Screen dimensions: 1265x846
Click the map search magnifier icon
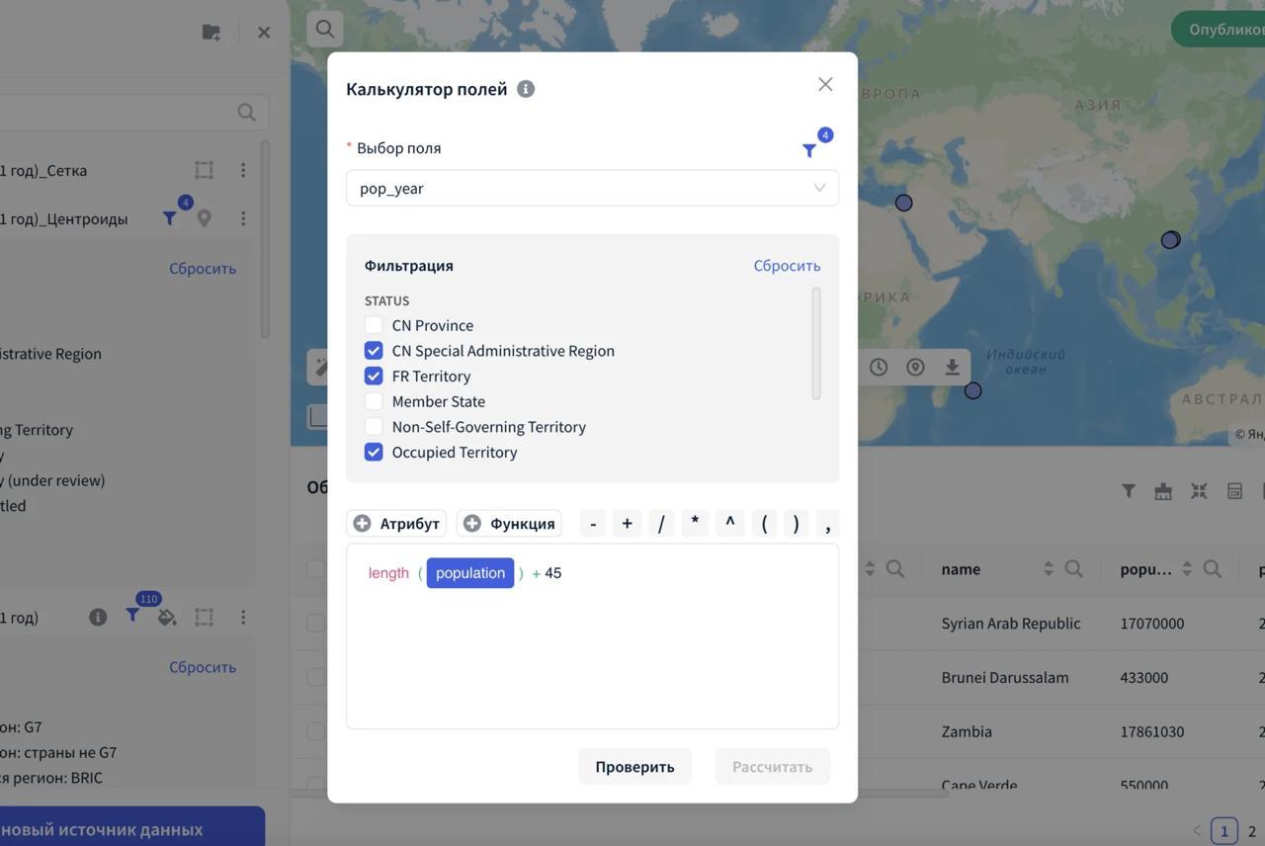tap(325, 30)
